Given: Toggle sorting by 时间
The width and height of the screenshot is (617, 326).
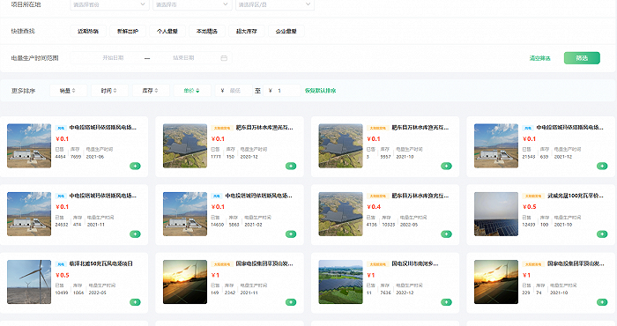Looking at the screenshot, I should click(x=109, y=91).
